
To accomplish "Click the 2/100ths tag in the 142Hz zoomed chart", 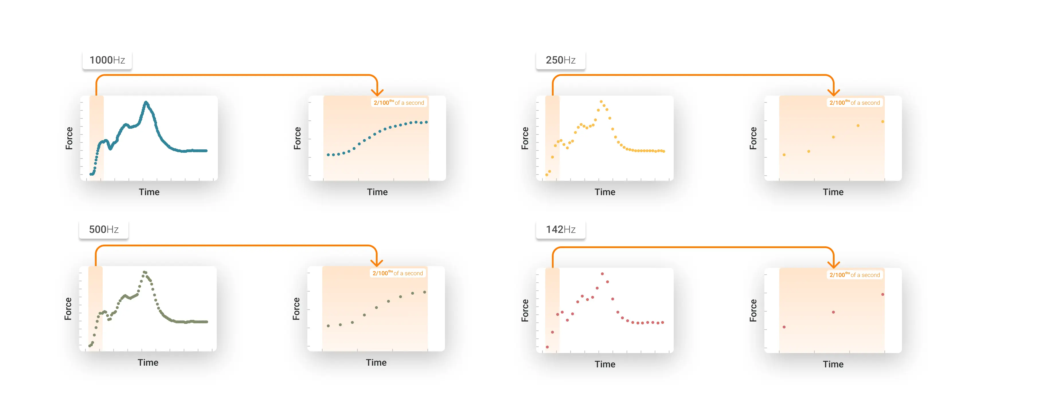I will tap(854, 275).
